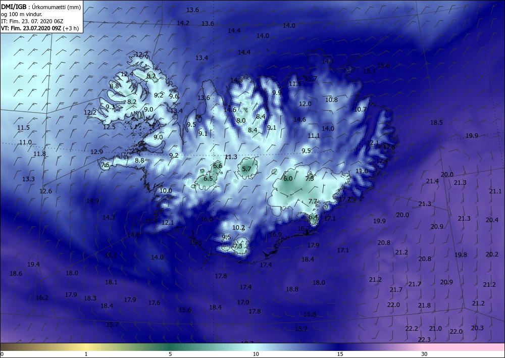Click the 15.3 map value
The height and width of the screenshot is (358, 505).
click(369, 71)
